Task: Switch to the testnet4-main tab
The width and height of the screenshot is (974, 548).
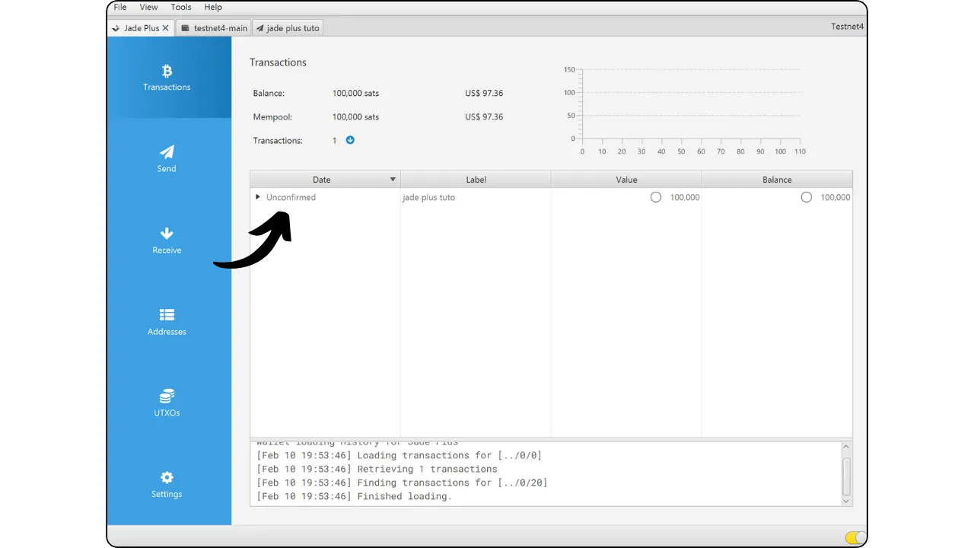Action: (x=215, y=28)
